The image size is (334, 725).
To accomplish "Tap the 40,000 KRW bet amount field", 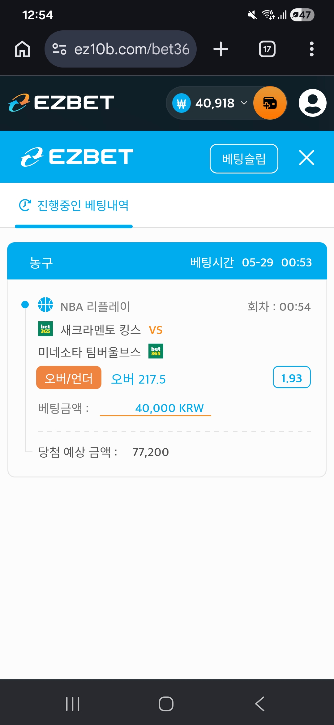I will click(x=156, y=408).
